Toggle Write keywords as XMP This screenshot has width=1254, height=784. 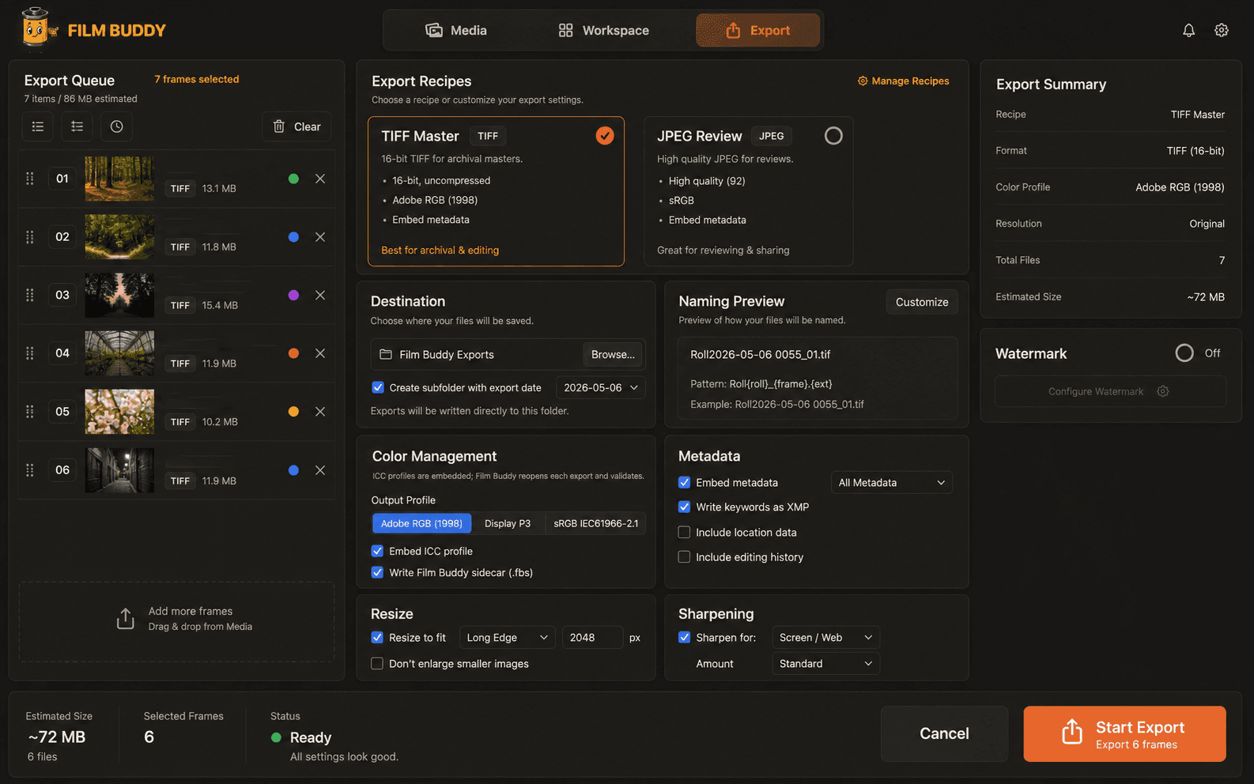[x=685, y=507]
